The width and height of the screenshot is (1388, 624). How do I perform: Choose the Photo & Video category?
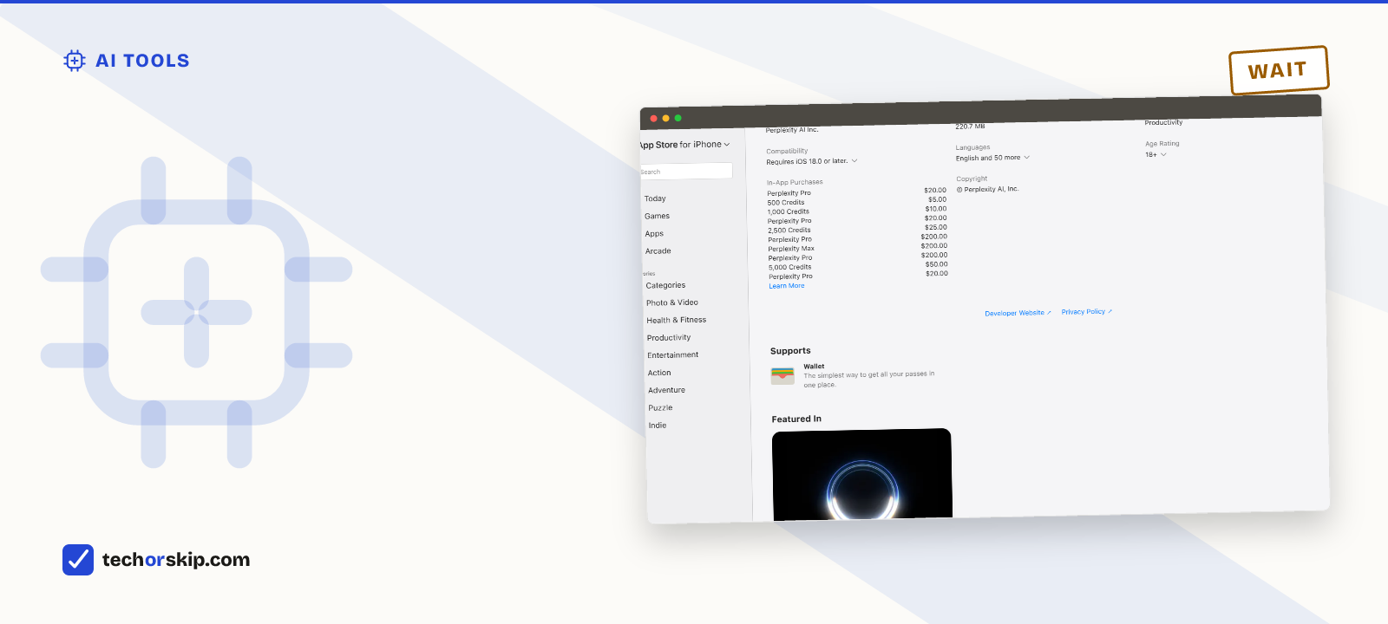(x=672, y=302)
